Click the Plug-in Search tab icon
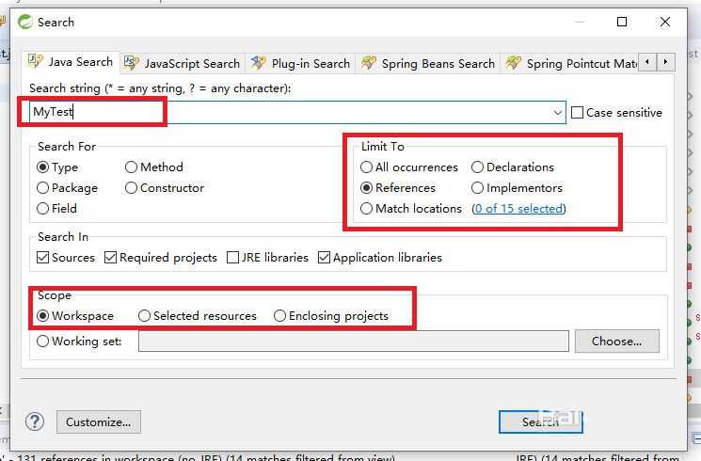This screenshot has height=461, width=701. (259, 63)
